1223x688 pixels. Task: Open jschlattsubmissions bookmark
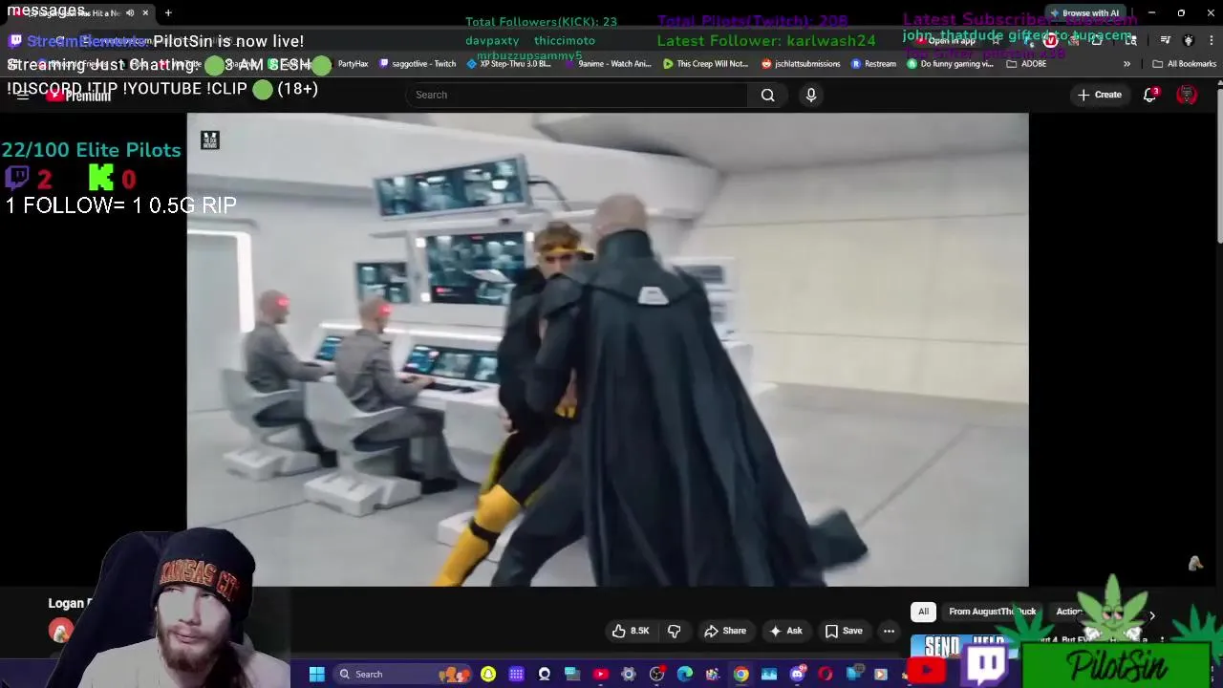tap(801, 64)
